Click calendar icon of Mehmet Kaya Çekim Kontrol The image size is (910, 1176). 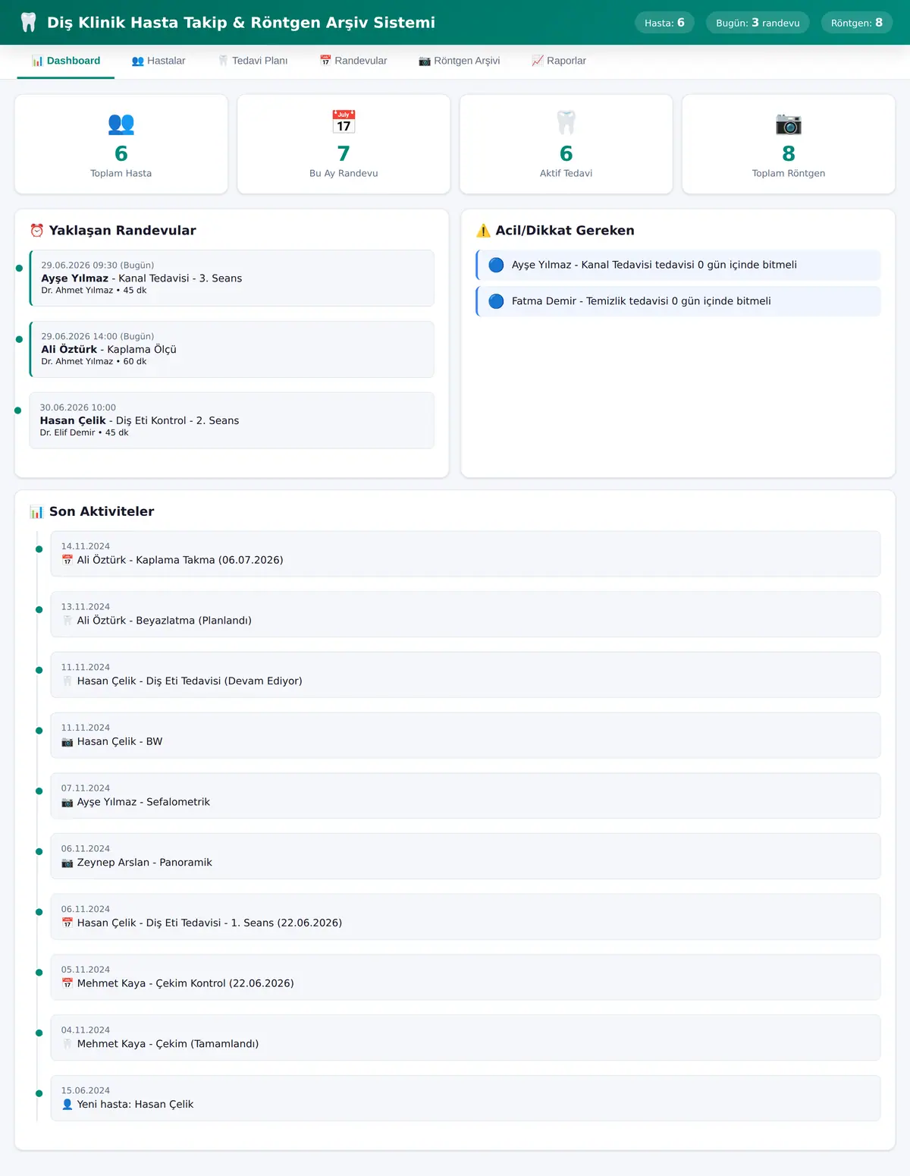pyautogui.click(x=67, y=983)
